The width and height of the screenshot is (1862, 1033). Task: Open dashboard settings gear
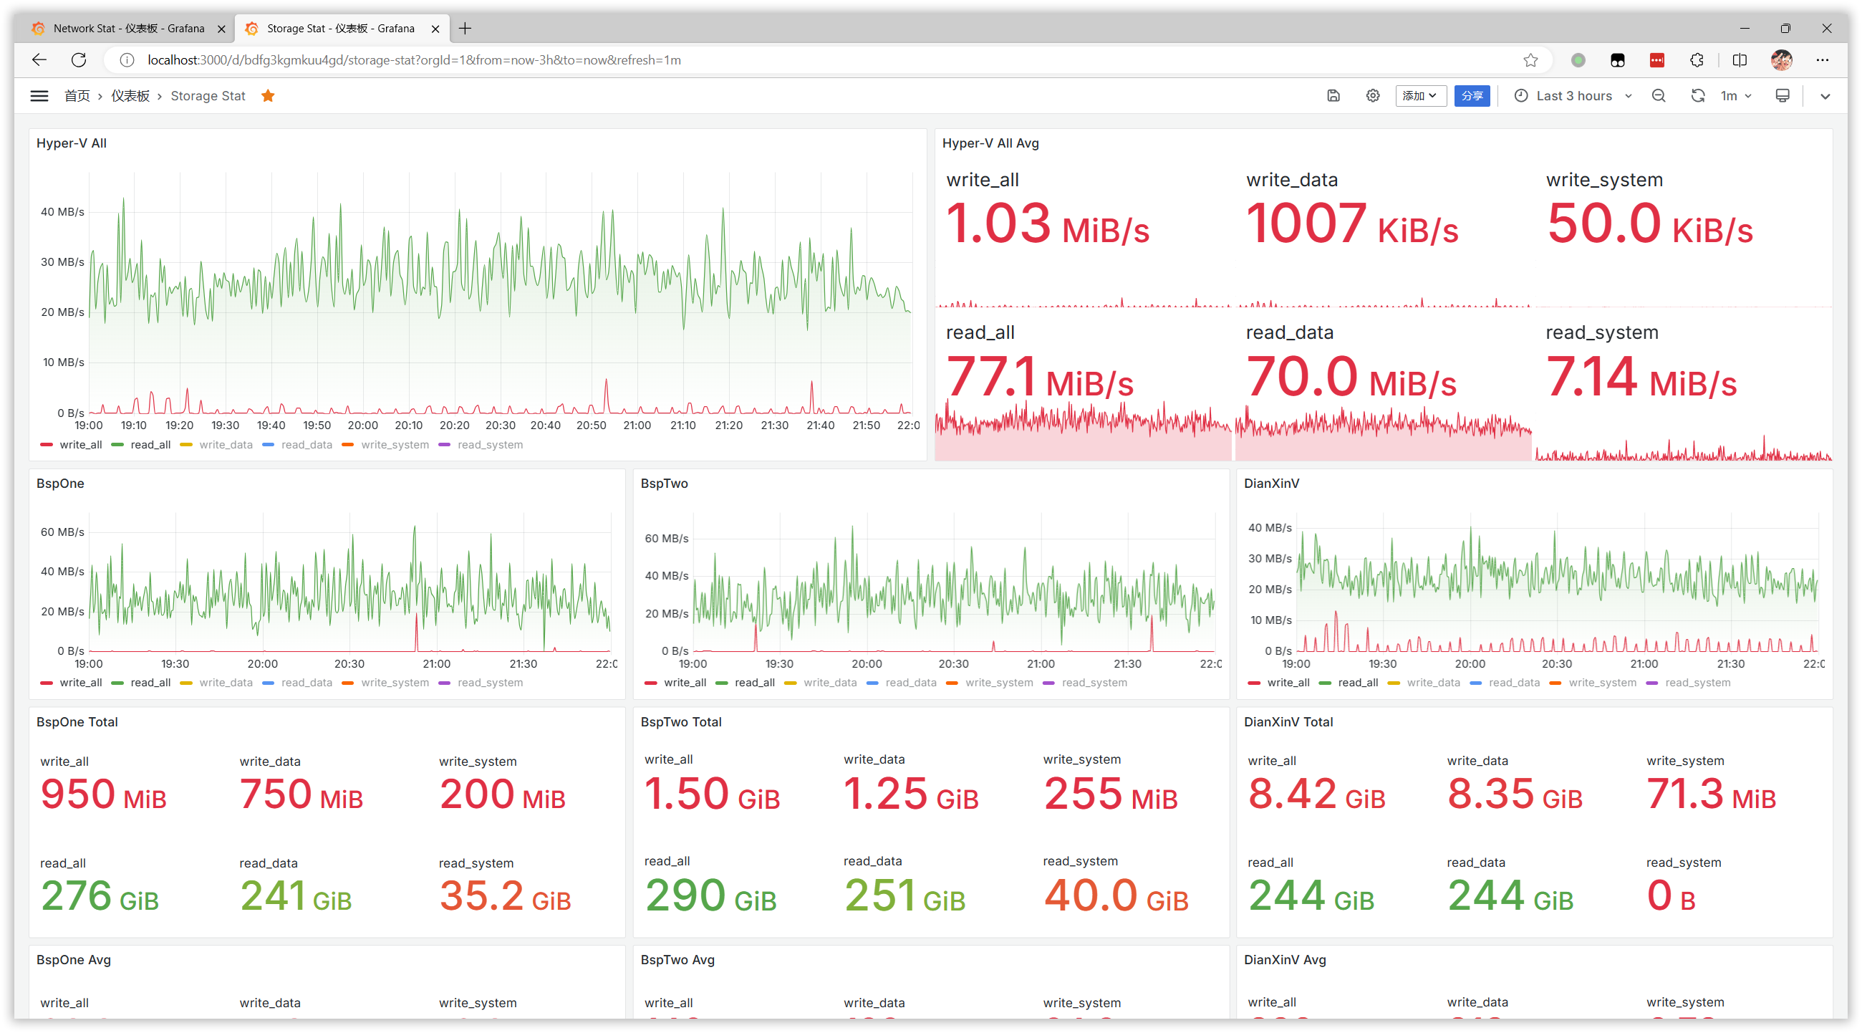click(1373, 96)
